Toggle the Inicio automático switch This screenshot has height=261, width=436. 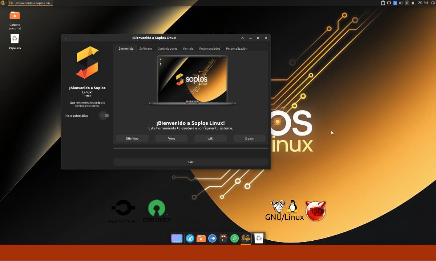[x=105, y=116]
